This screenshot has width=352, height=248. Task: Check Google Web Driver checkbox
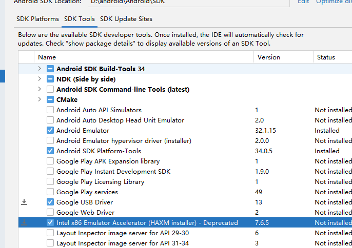(50, 212)
